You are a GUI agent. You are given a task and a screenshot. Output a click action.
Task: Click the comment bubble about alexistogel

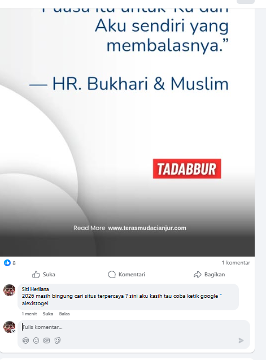(128, 297)
